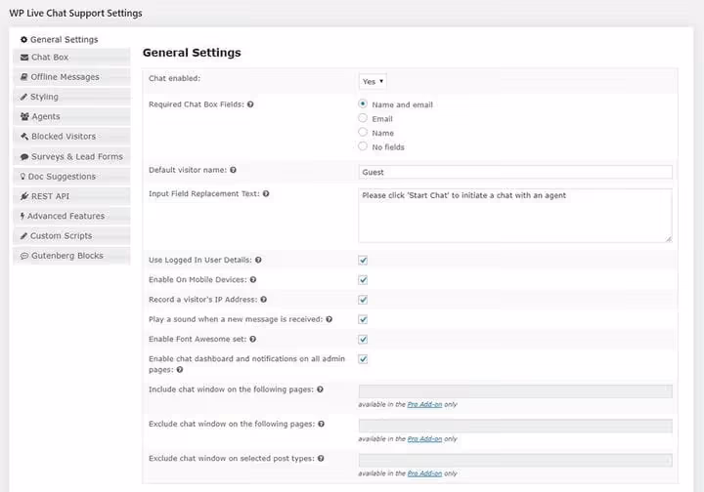Click the comment icon beside Gutenberg Blocks

coord(24,256)
